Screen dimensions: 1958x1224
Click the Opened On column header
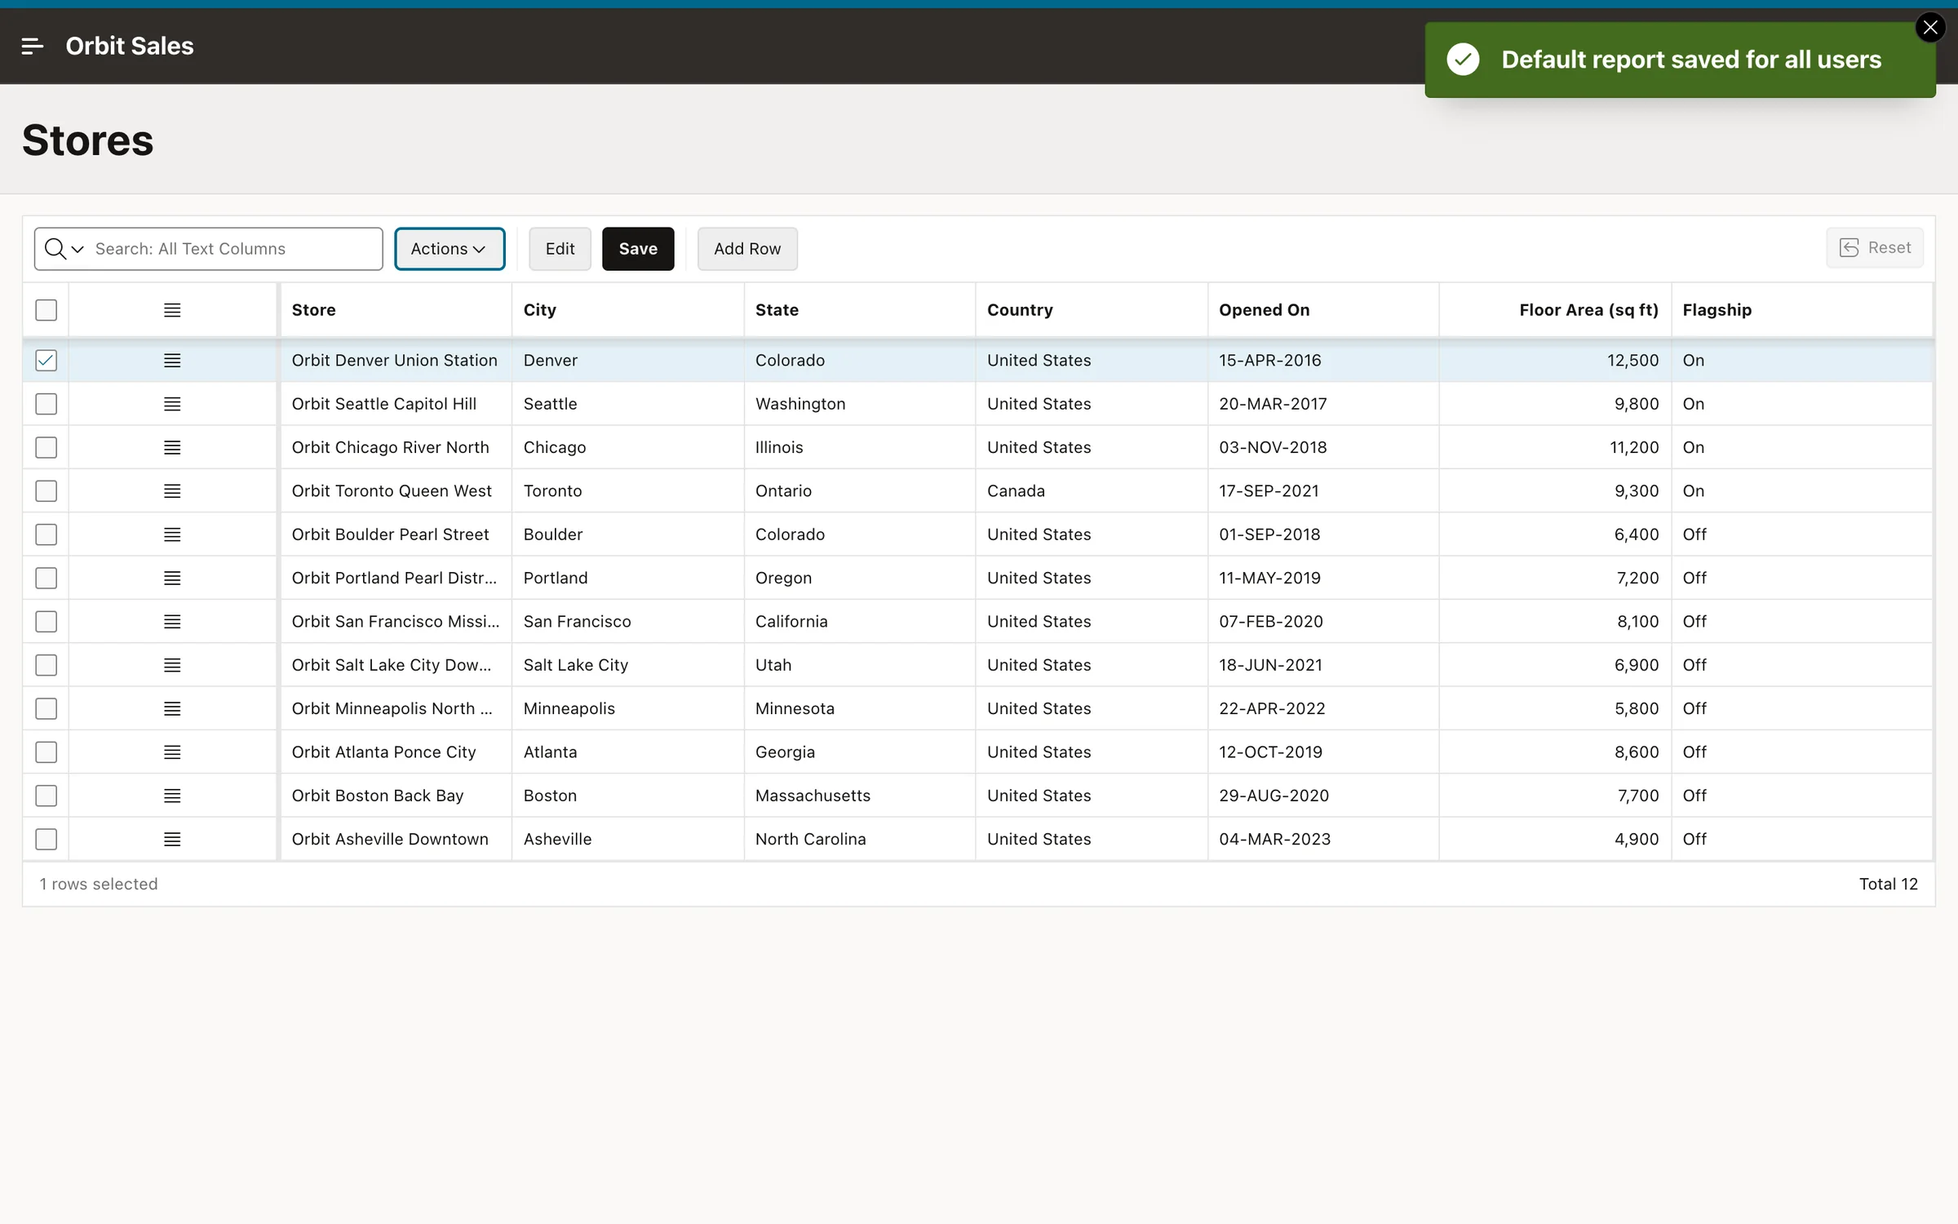(x=1322, y=310)
